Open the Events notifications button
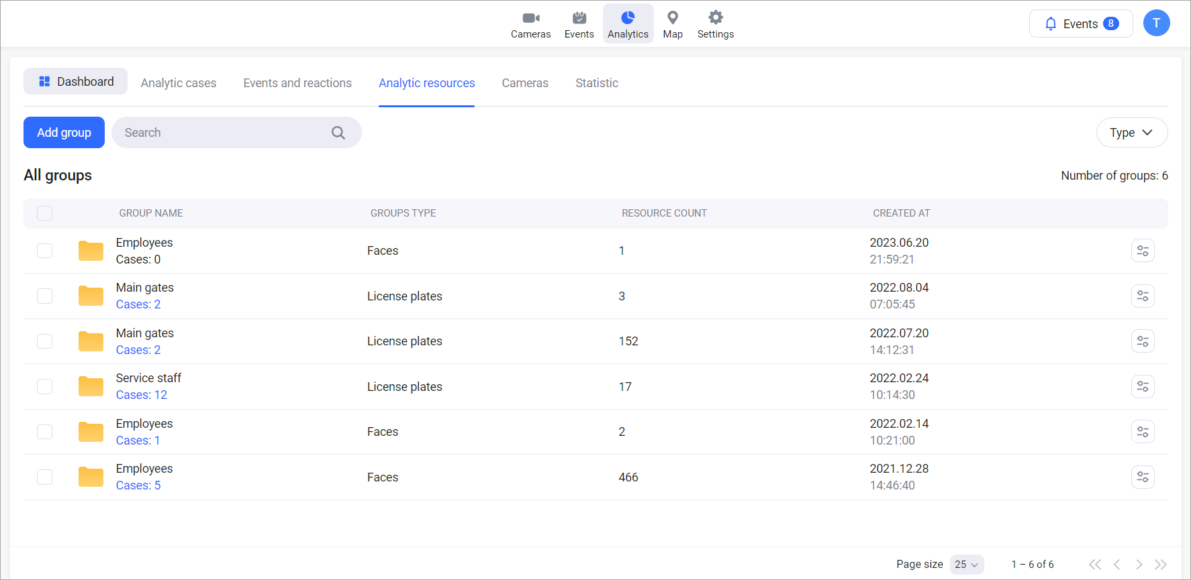 point(1080,23)
